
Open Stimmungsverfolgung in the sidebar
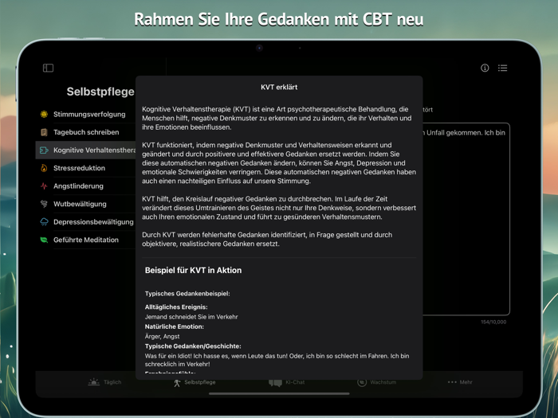[x=85, y=114]
